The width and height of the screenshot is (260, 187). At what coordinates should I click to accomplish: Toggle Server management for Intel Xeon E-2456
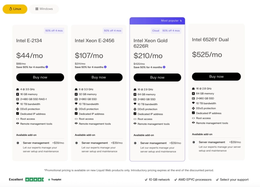click(77, 143)
